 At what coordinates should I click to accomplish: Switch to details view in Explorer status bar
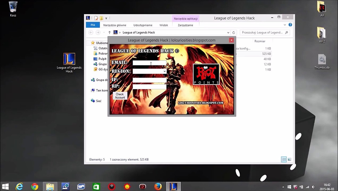point(284,159)
